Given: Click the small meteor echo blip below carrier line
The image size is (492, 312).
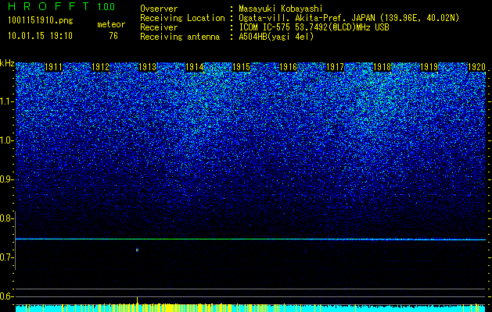Looking at the screenshot, I should tap(137, 250).
